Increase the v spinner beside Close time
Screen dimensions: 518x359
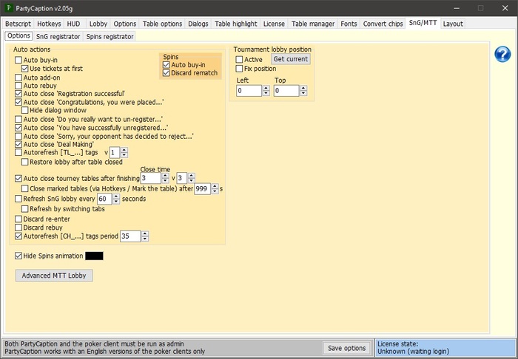191,176
